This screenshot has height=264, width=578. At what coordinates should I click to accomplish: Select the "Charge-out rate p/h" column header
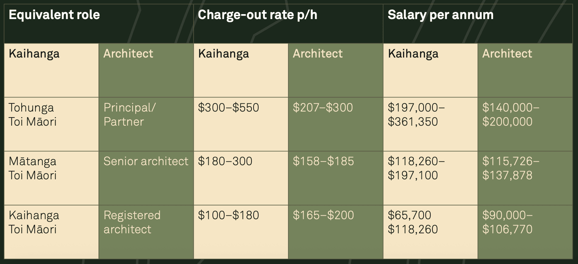257,15
